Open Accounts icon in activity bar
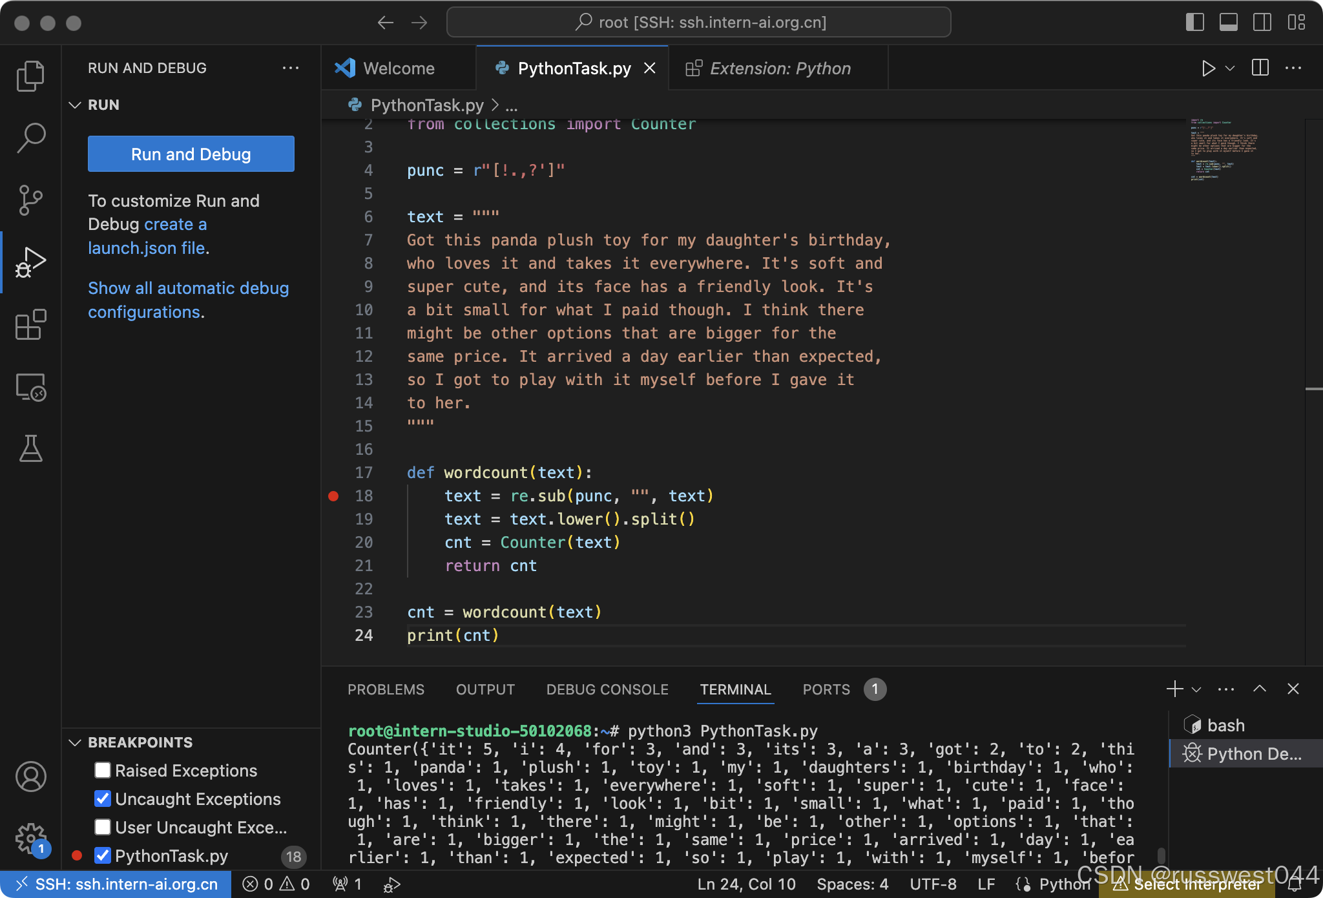This screenshot has height=898, width=1323. 30,777
